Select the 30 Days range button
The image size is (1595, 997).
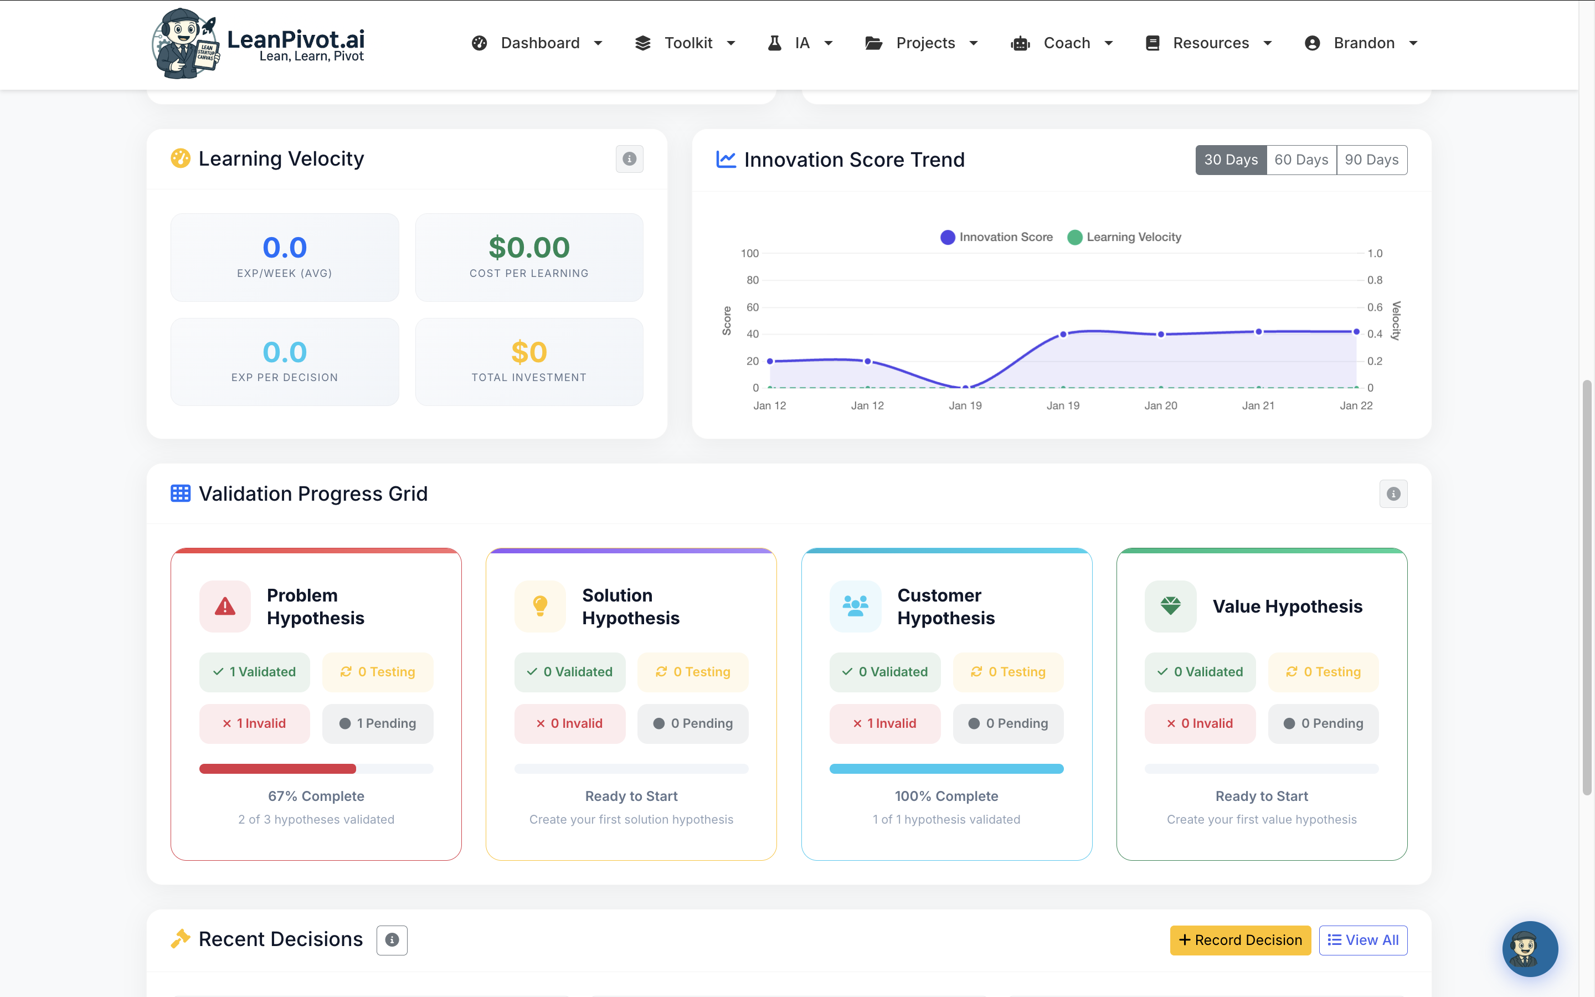click(1231, 160)
